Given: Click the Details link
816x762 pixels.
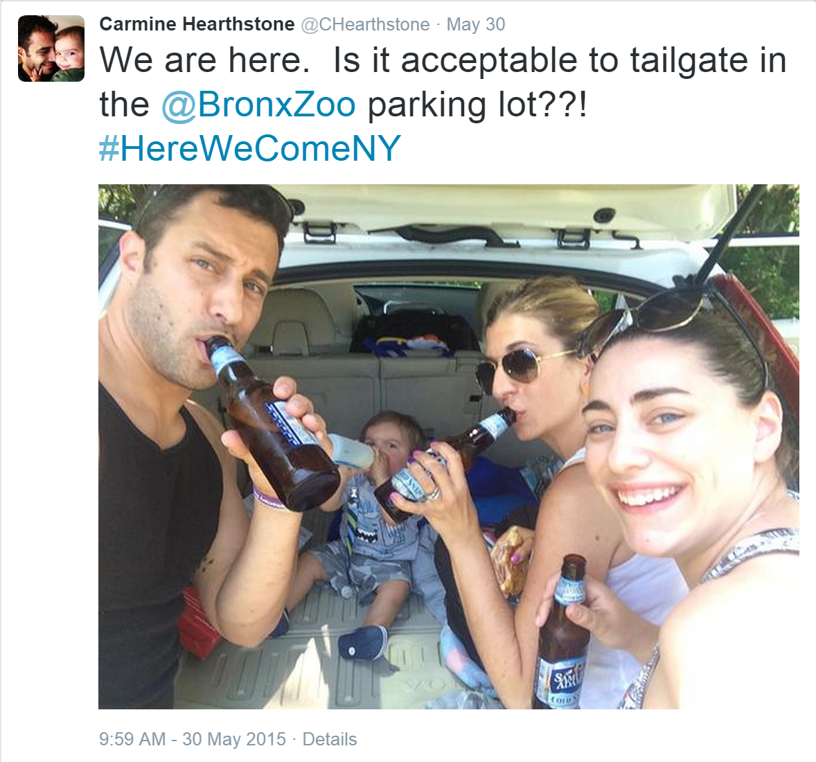Looking at the screenshot, I should click(330, 739).
